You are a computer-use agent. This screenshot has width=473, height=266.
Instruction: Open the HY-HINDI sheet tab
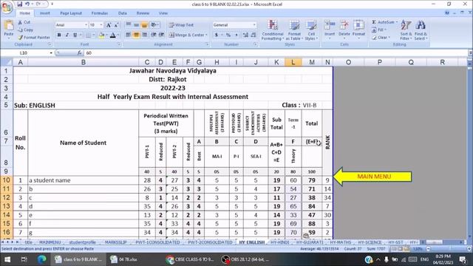279,242
